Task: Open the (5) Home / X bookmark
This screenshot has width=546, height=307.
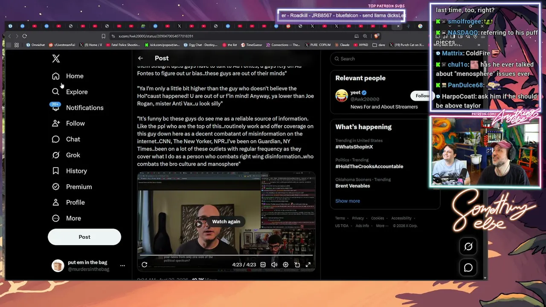Action: 91,45
